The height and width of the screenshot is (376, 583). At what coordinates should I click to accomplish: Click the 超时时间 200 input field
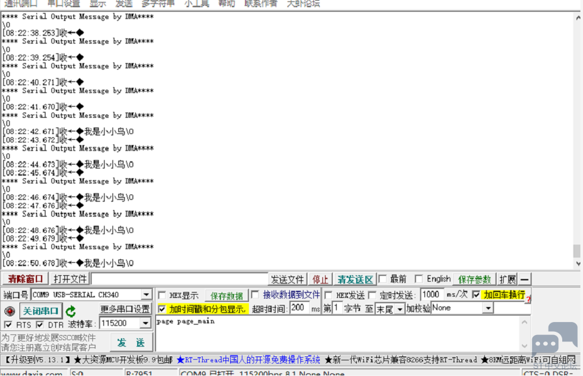point(300,308)
